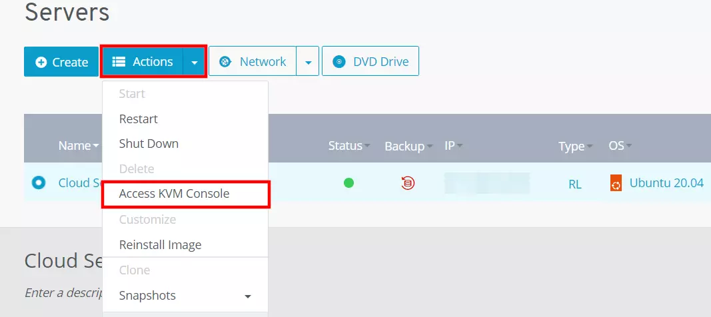Image resolution: width=711 pixels, height=317 pixels.
Task: Click the Network button
Action: point(253,61)
